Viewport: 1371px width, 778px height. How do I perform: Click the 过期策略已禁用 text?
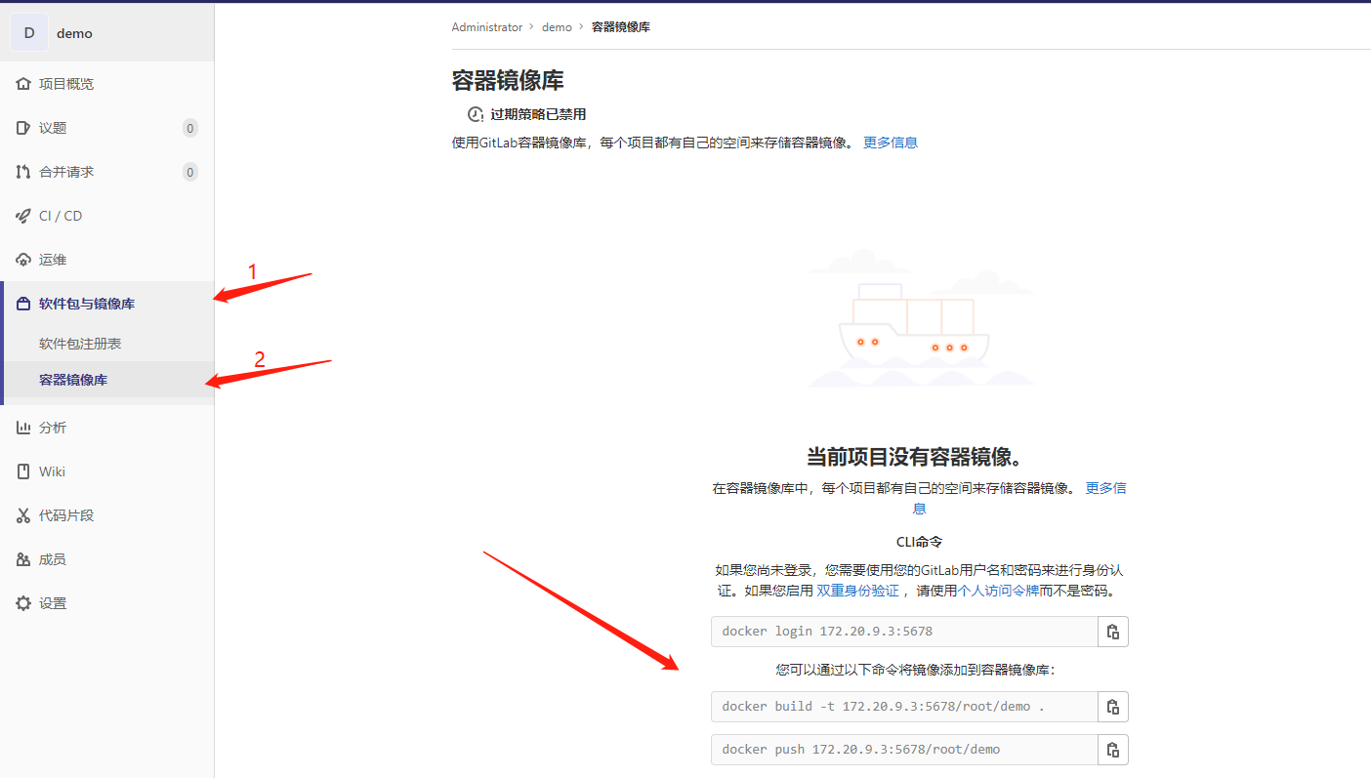538,114
